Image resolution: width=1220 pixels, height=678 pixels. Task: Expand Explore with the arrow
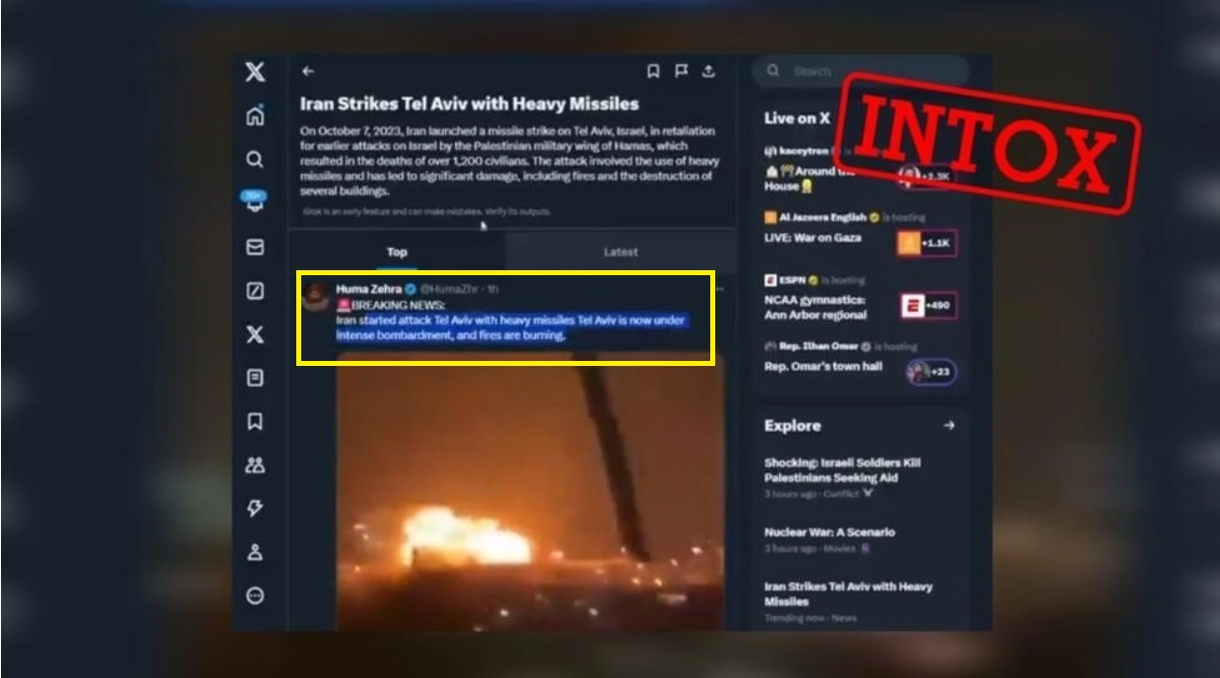tap(949, 425)
